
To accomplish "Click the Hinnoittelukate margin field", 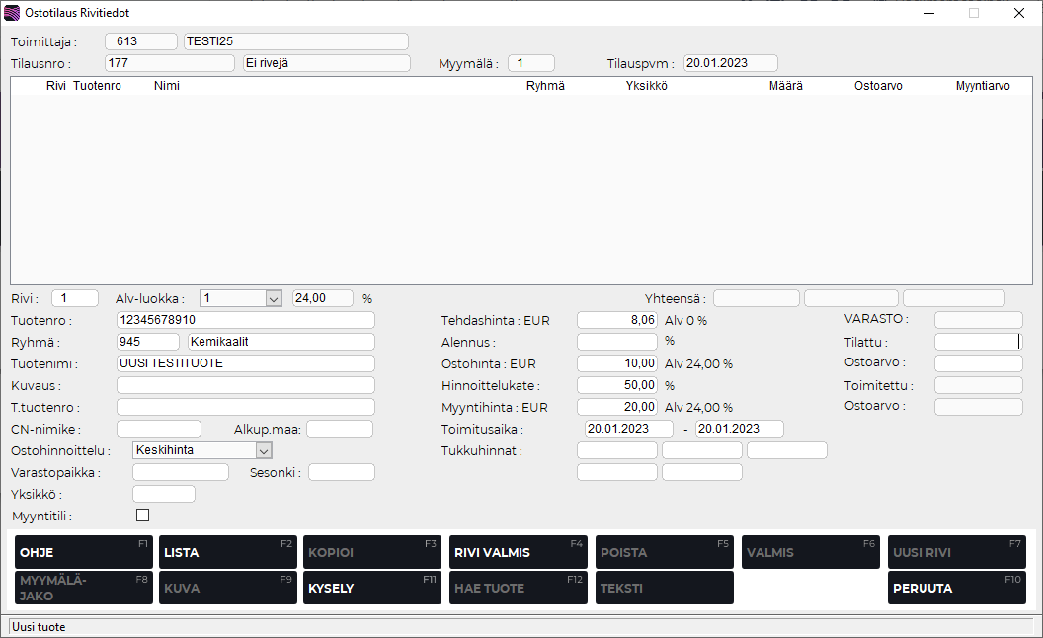I will pos(617,385).
